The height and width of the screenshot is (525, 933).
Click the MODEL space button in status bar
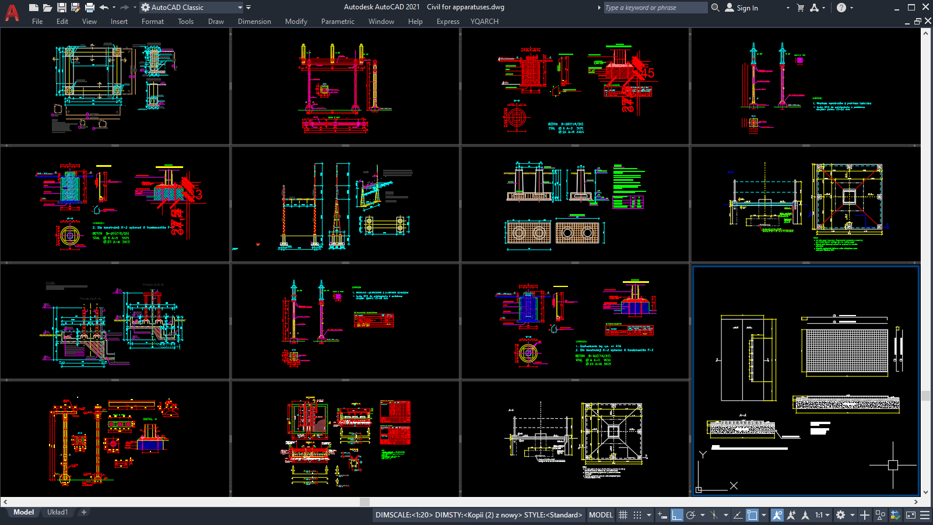[x=601, y=515]
